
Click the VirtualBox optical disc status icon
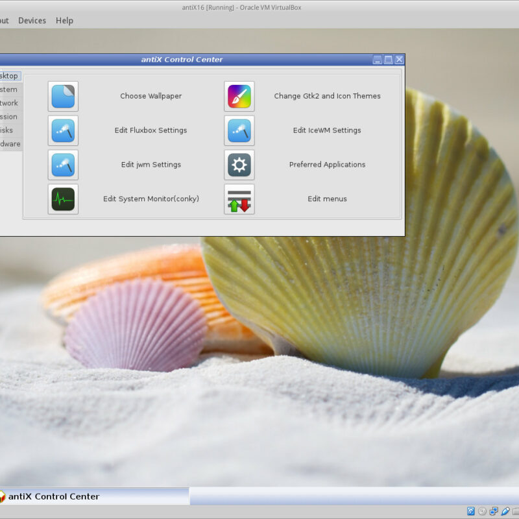point(482,511)
